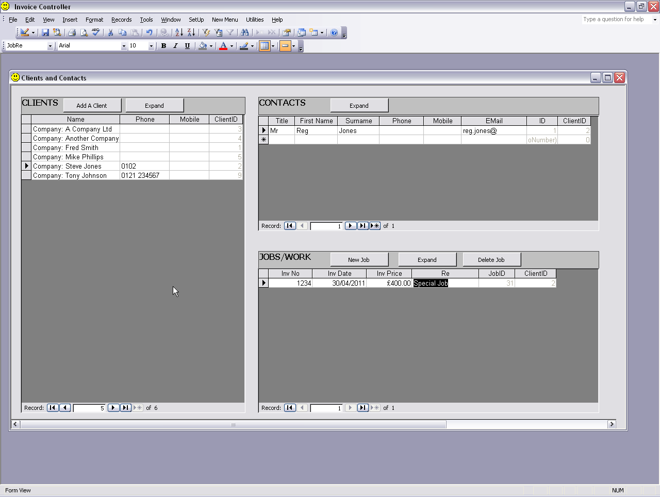Open the Arial font name dropdown
The image size is (660, 497).
click(x=124, y=46)
